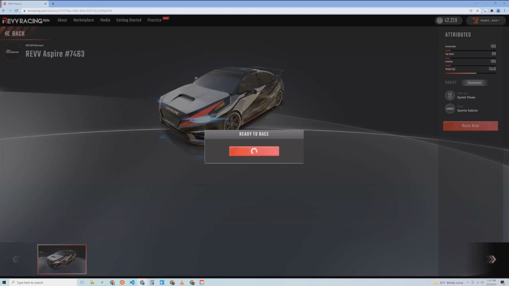The image size is (509, 286).
Task: Click the browser forward arrow
Action: coord(10,11)
